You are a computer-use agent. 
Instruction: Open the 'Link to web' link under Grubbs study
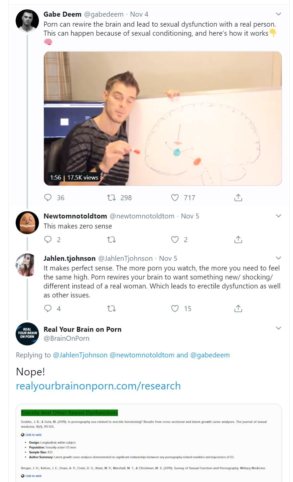pos(33,435)
